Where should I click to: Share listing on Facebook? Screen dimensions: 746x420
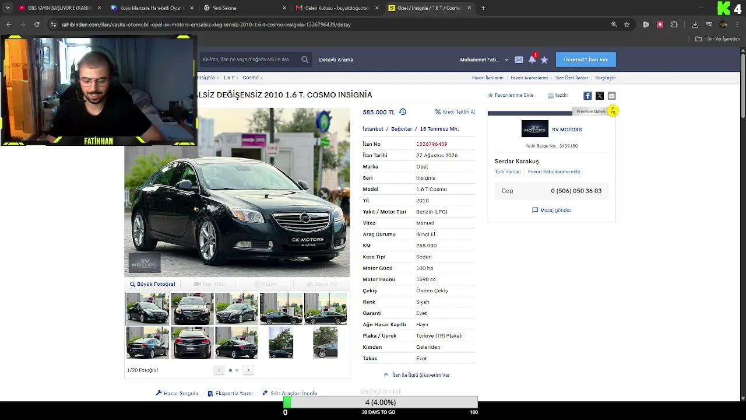click(x=587, y=96)
